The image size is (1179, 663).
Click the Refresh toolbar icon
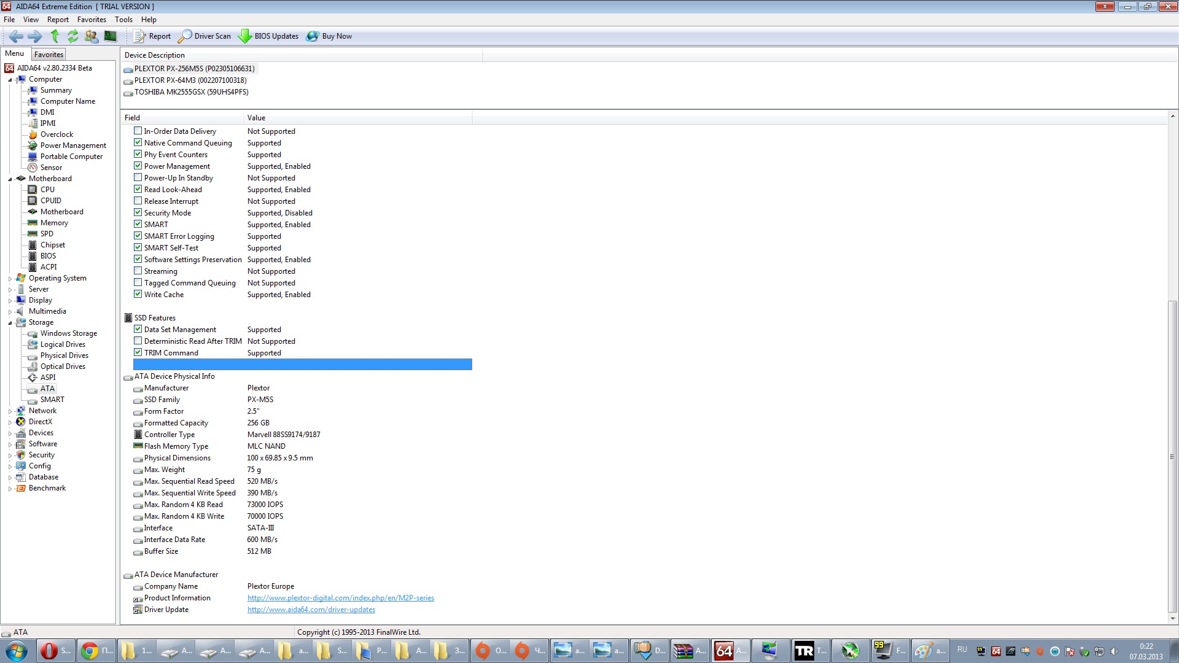(73, 36)
